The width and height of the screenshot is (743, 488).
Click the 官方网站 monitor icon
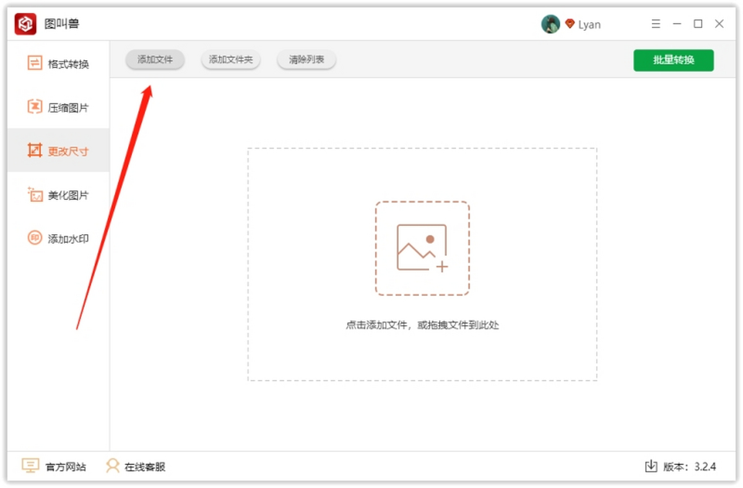coord(30,466)
